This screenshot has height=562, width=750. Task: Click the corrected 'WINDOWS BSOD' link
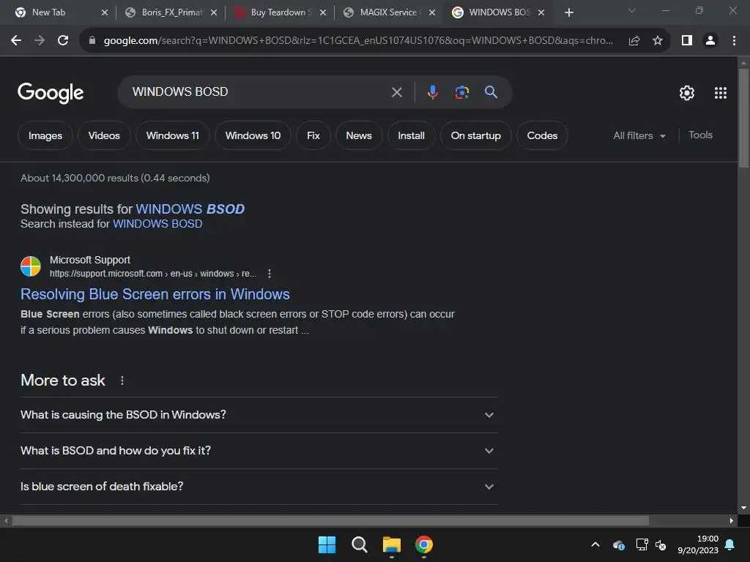190,209
